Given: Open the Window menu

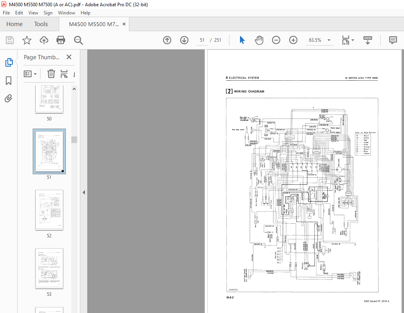Looking at the screenshot, I should click(x=67, y=13).
